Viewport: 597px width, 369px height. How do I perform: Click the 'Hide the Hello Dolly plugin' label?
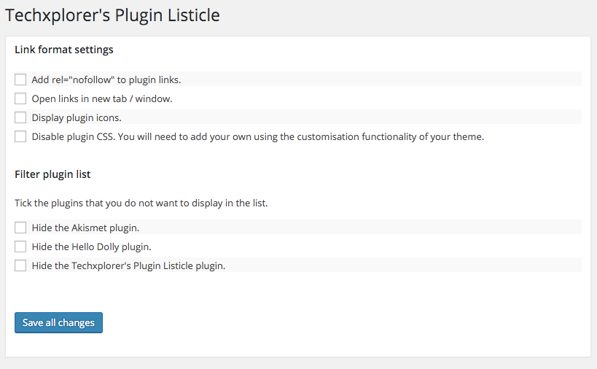click(91, 247)
